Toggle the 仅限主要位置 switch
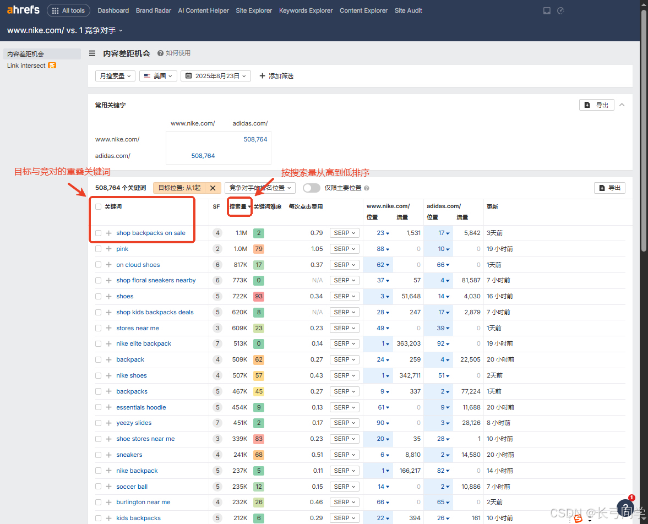Screen dimensions: 648x524 click(x=311, y=188)
